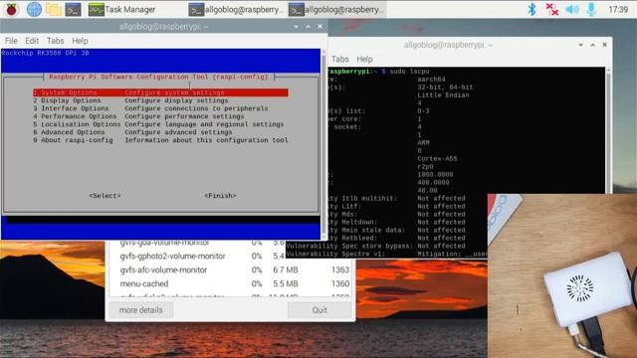The width and height of the screenshot is (637, 358).
Task: Click 1363 PID of gvfs-afc-volume-monitor
Action: [x=340, y=269]
